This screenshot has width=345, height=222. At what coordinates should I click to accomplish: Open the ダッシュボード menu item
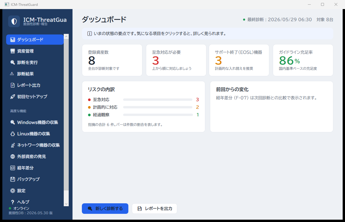[35, 39]
